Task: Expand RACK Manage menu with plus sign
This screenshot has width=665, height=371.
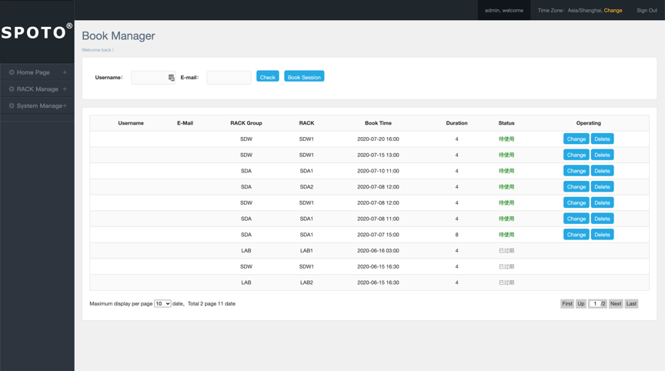Action: [x=65, y=89]
